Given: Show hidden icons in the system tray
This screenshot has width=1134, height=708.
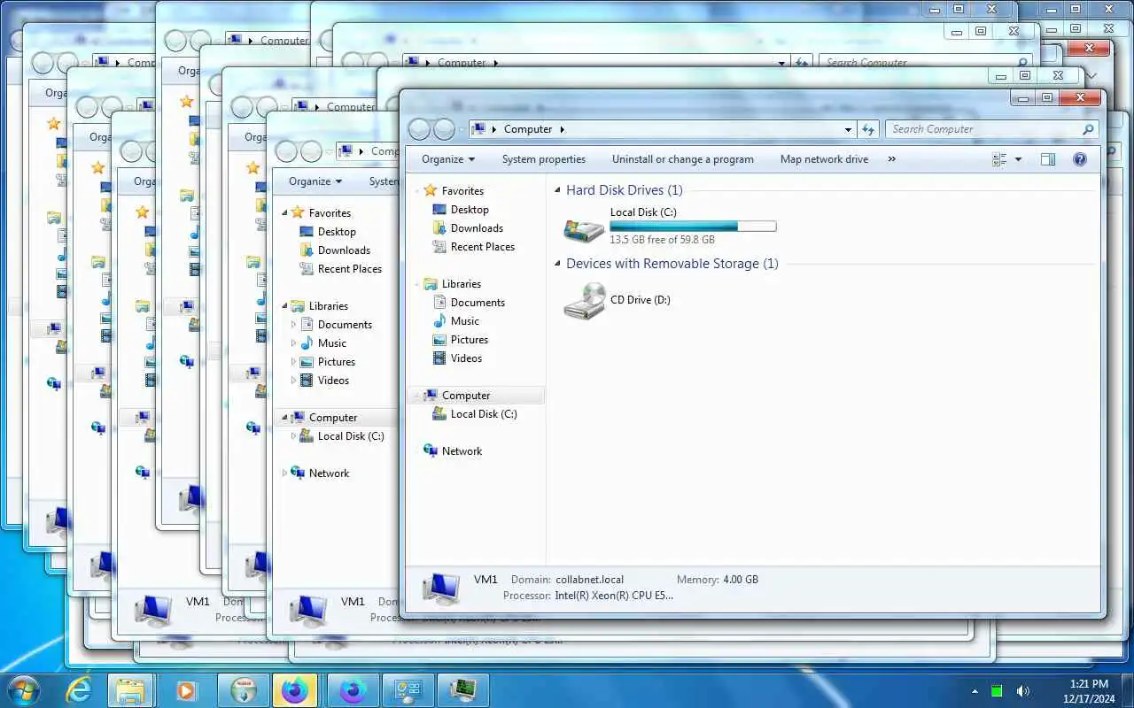Looking at the screenshot, I should (975, 691).
